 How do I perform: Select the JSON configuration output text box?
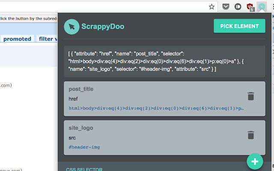tap(164, 62)
